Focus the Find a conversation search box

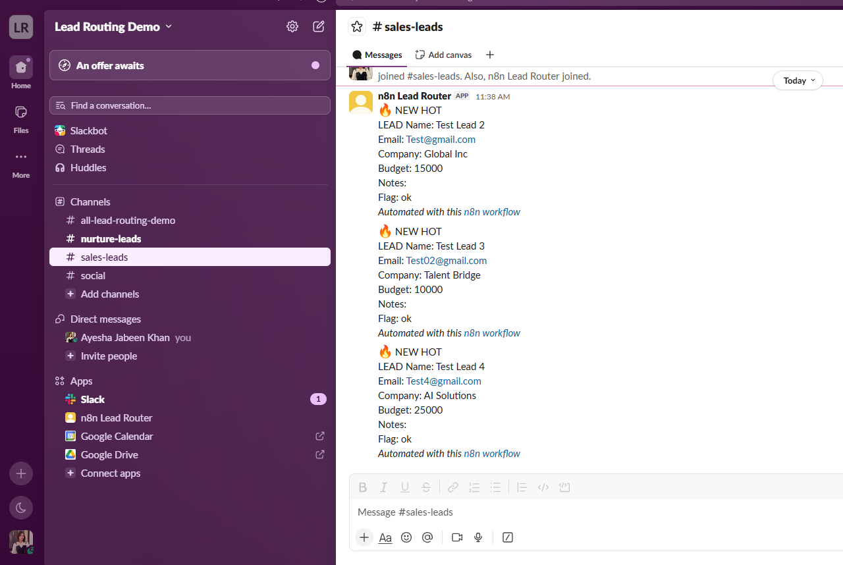(190, 105)
